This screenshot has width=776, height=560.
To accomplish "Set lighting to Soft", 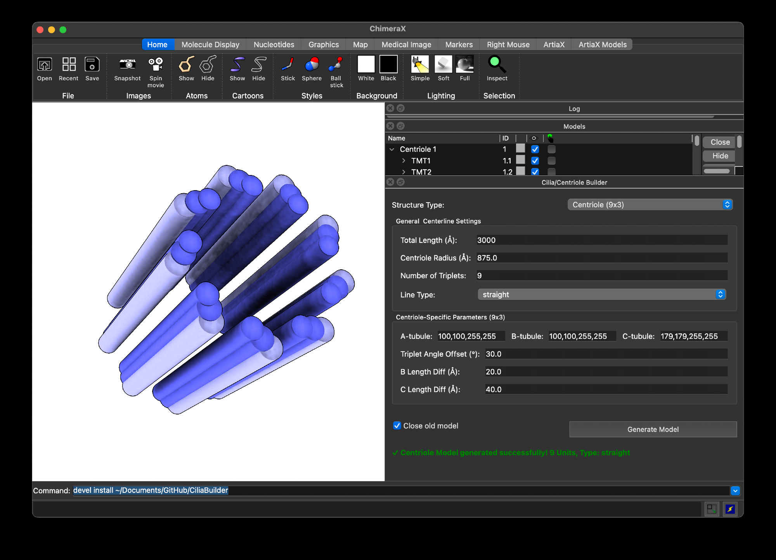I will [443, 65].
